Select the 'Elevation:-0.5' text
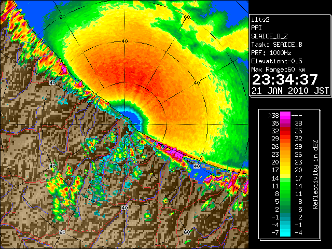This screenshot has width=332, height=249. coord(276,61)
